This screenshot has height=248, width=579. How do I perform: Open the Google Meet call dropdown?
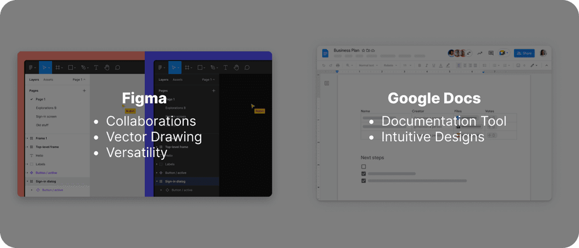(x=507, y=53)
